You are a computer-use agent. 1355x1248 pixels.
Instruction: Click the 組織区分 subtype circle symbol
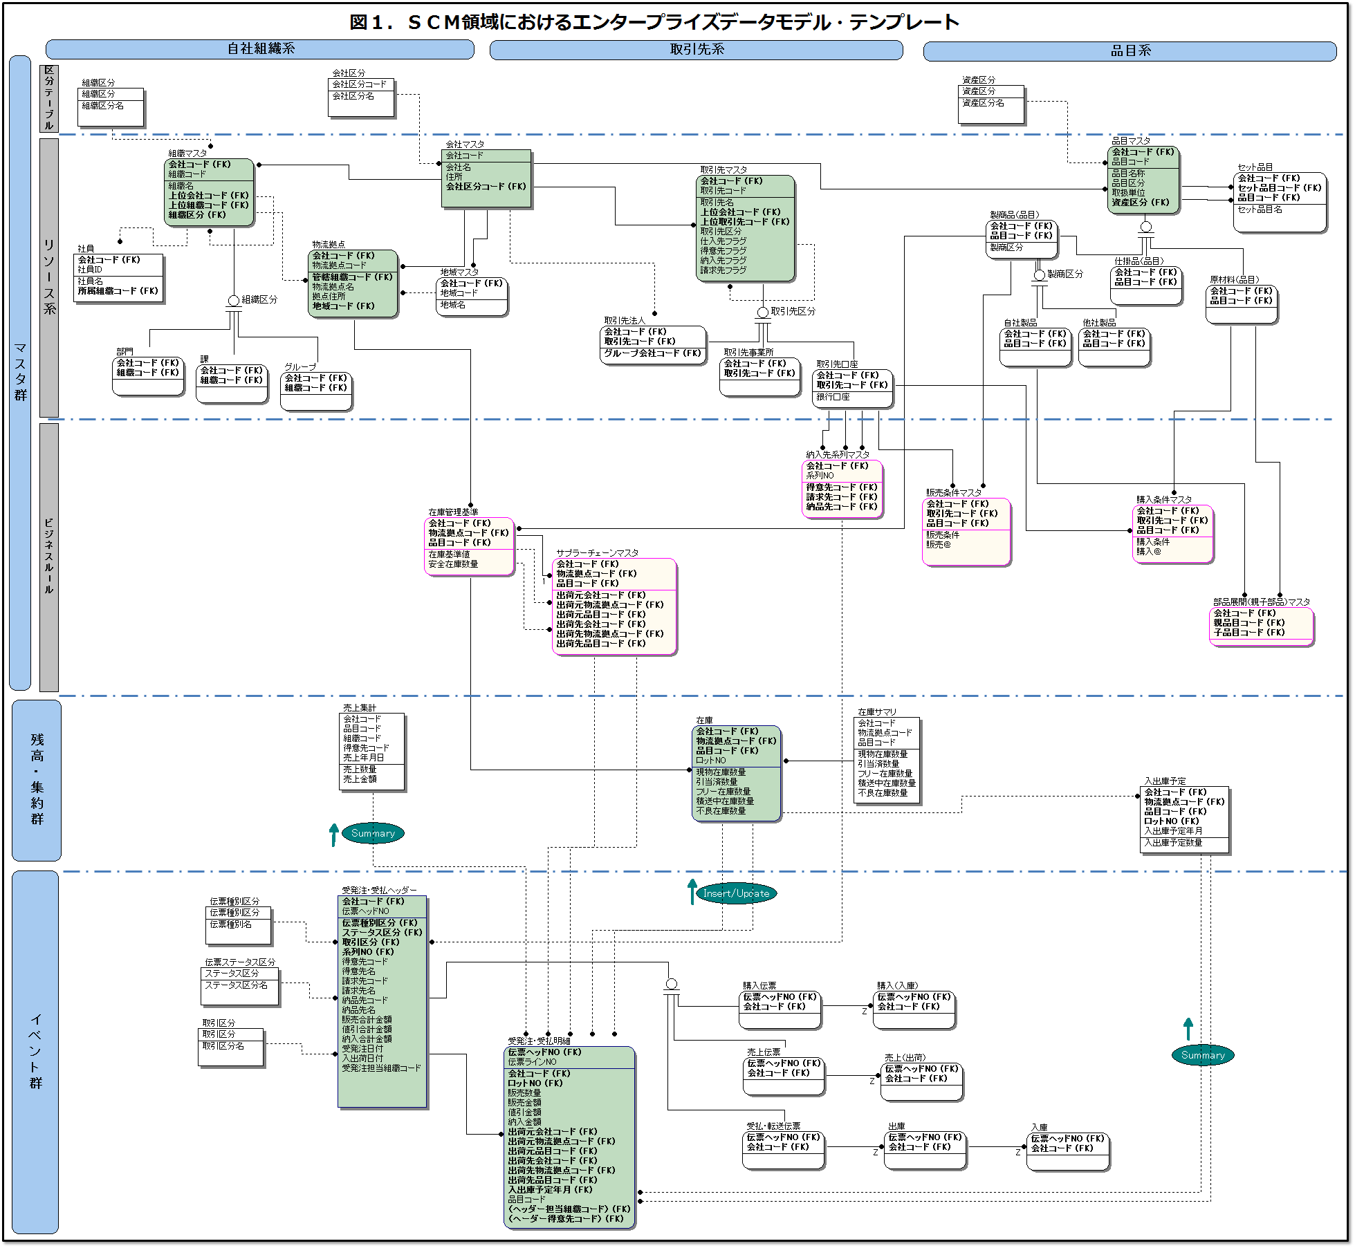click(234, 301)
